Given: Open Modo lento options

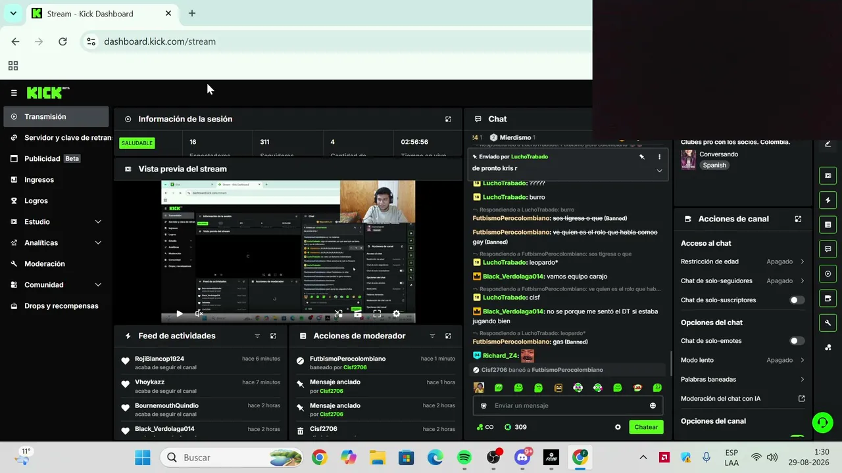Looking at the screenshot, I should point(742,360).
